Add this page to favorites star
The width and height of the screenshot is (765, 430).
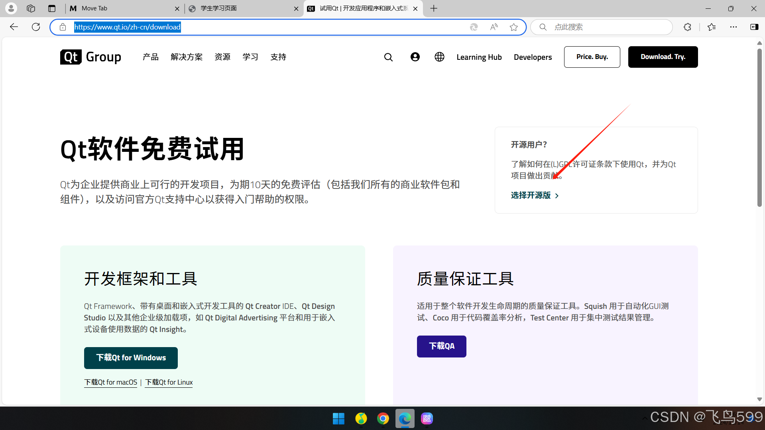(x=513, y=27)
